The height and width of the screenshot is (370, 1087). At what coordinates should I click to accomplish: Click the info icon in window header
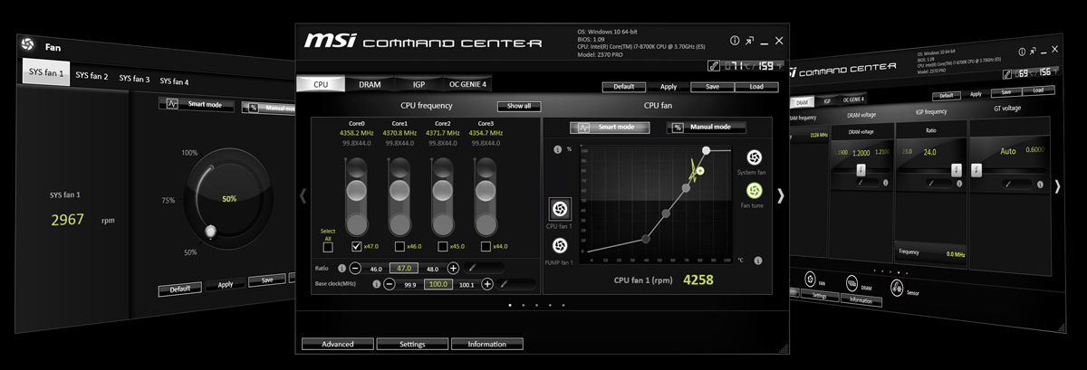coord(735,42)
